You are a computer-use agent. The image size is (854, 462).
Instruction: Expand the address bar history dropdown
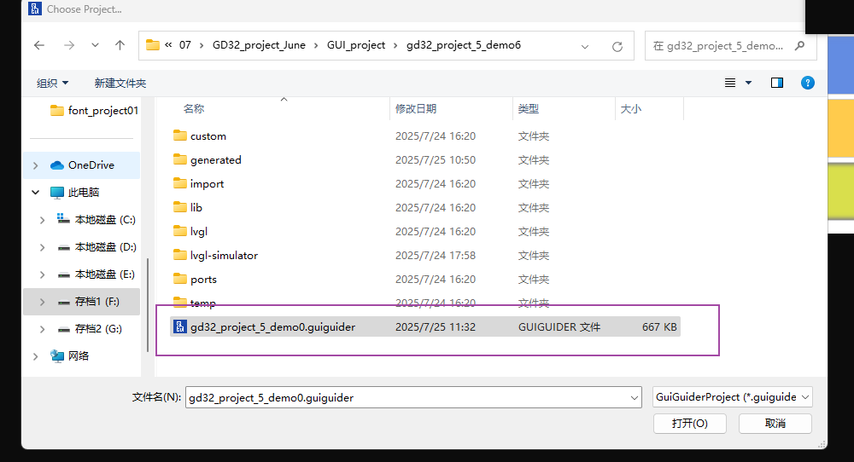point(585,47)
